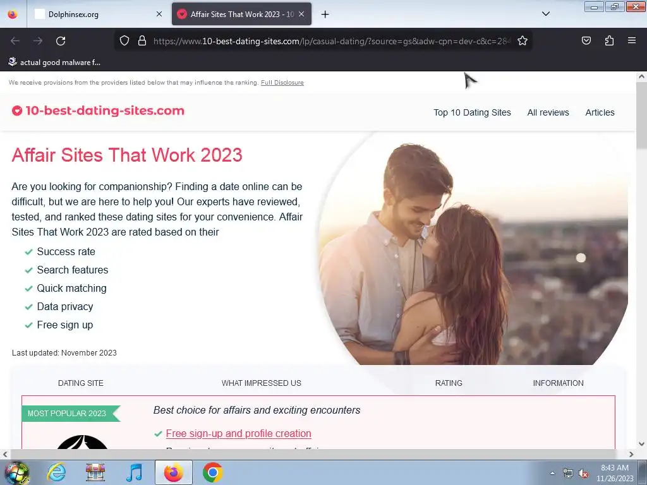Show hidden system tray icons
The width and height of the screenshot is (647, 485).
tap(552, 473)
